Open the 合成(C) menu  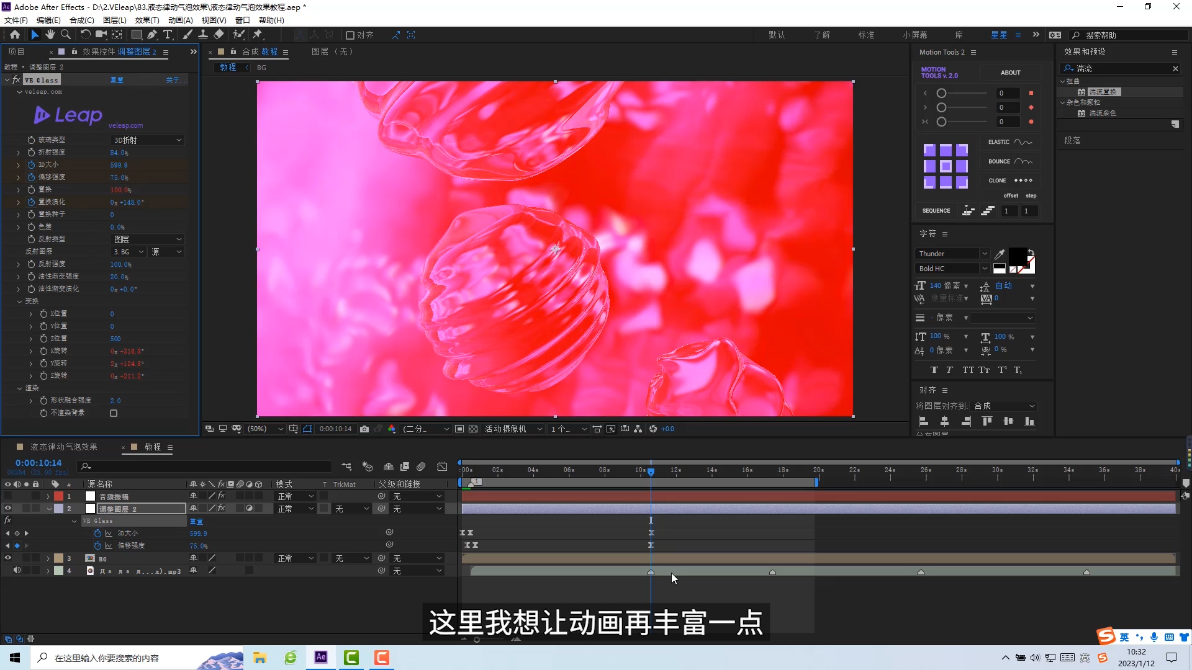[82, 20]
